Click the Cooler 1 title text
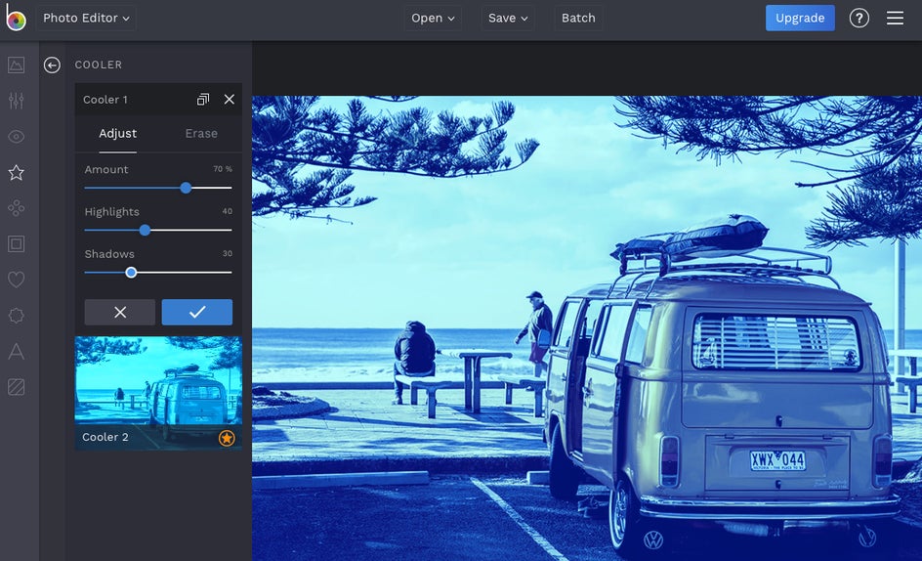This screenshot has width=922, height=561. coord(105,100)
